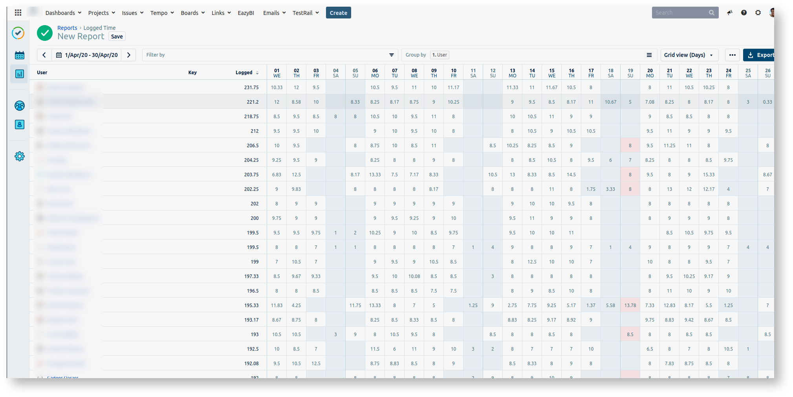Screen dimensions: 793x397
Task: Open the Accounts icon in sidebar
Action: 19,124
